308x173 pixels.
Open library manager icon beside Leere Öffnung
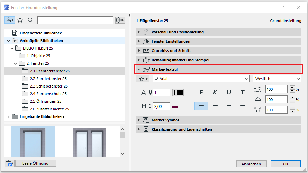click(9, 163)
